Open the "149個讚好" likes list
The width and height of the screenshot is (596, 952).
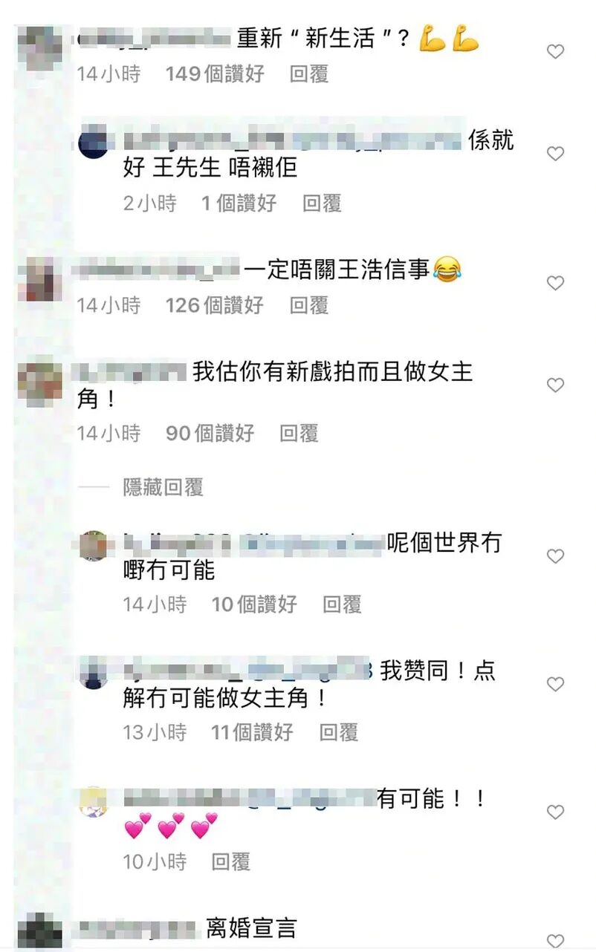[x=215, y=74]
